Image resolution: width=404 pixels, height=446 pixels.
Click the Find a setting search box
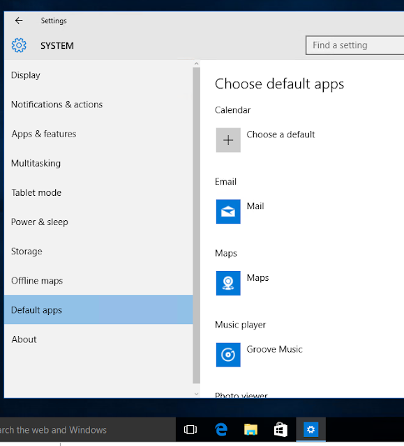click(354, 45)
